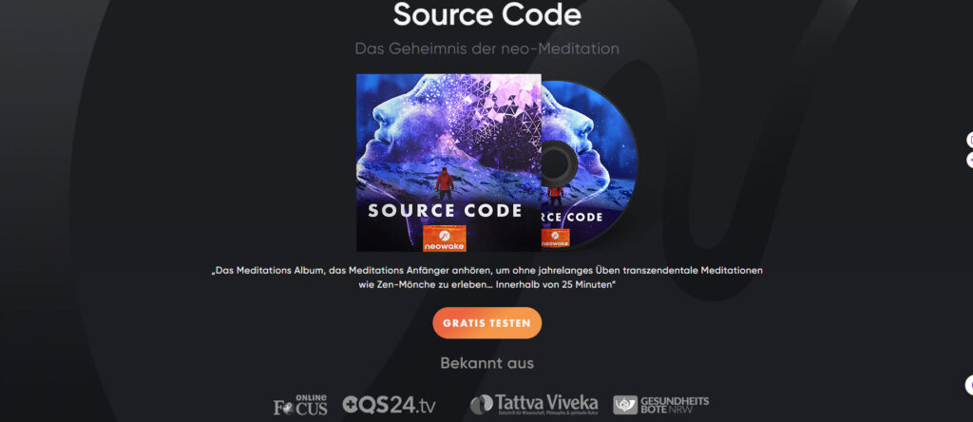973x422 pixels.
Task: Click the CD disc image
Action: 588,164
